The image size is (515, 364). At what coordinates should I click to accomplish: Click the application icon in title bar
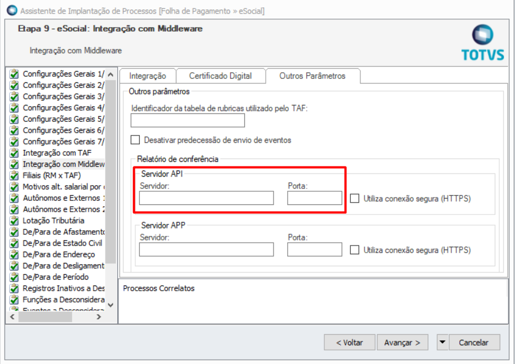12,11
